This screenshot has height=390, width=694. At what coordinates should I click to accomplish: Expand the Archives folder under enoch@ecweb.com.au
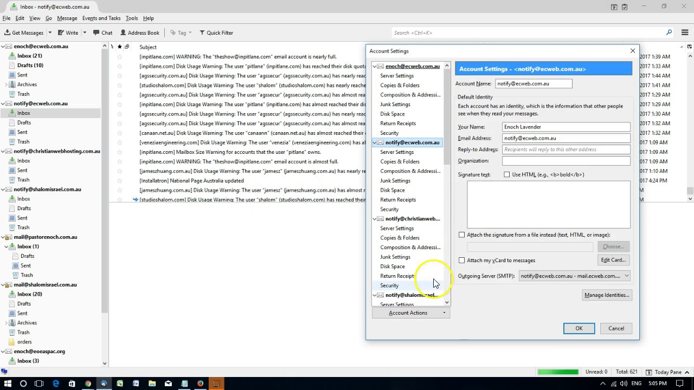coord(6,84)
